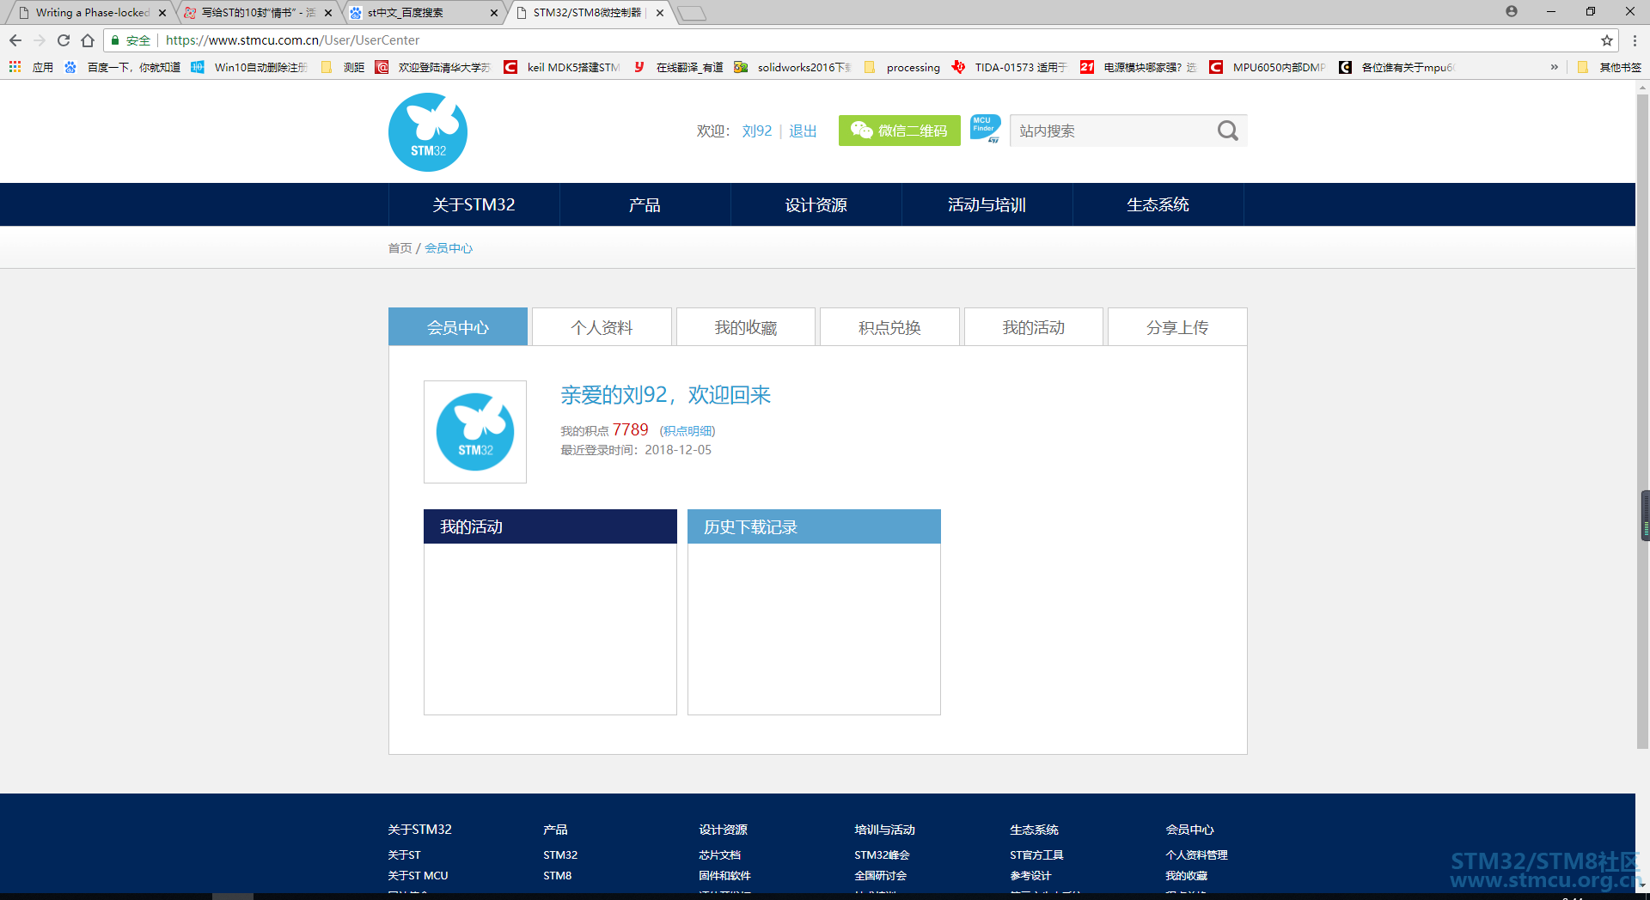1650x900 pixels.
Task: Open footer link 关于ST
Action: coord(404,854)
